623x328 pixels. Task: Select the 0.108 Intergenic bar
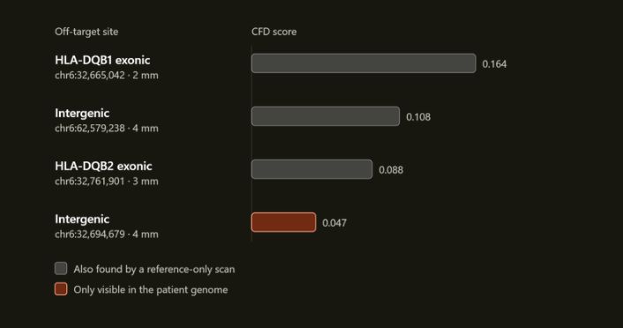point(326,116)
